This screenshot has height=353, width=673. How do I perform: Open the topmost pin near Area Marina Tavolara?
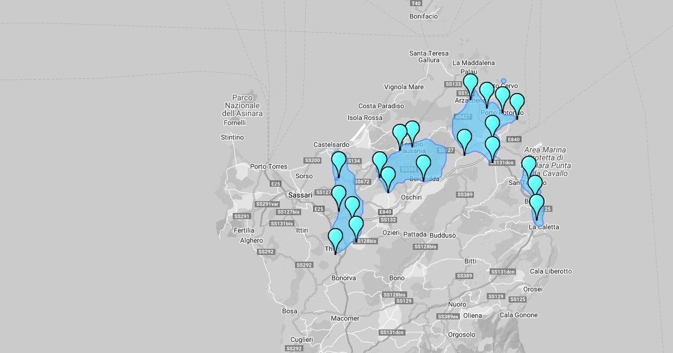pos(529,167)
